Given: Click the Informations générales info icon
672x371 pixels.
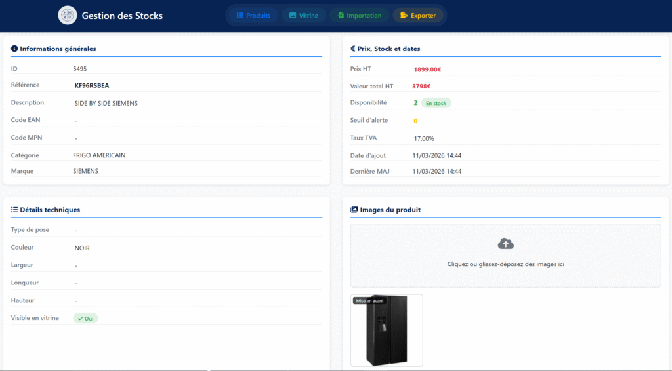Looking at the screenshot, I should coord(14,49).
